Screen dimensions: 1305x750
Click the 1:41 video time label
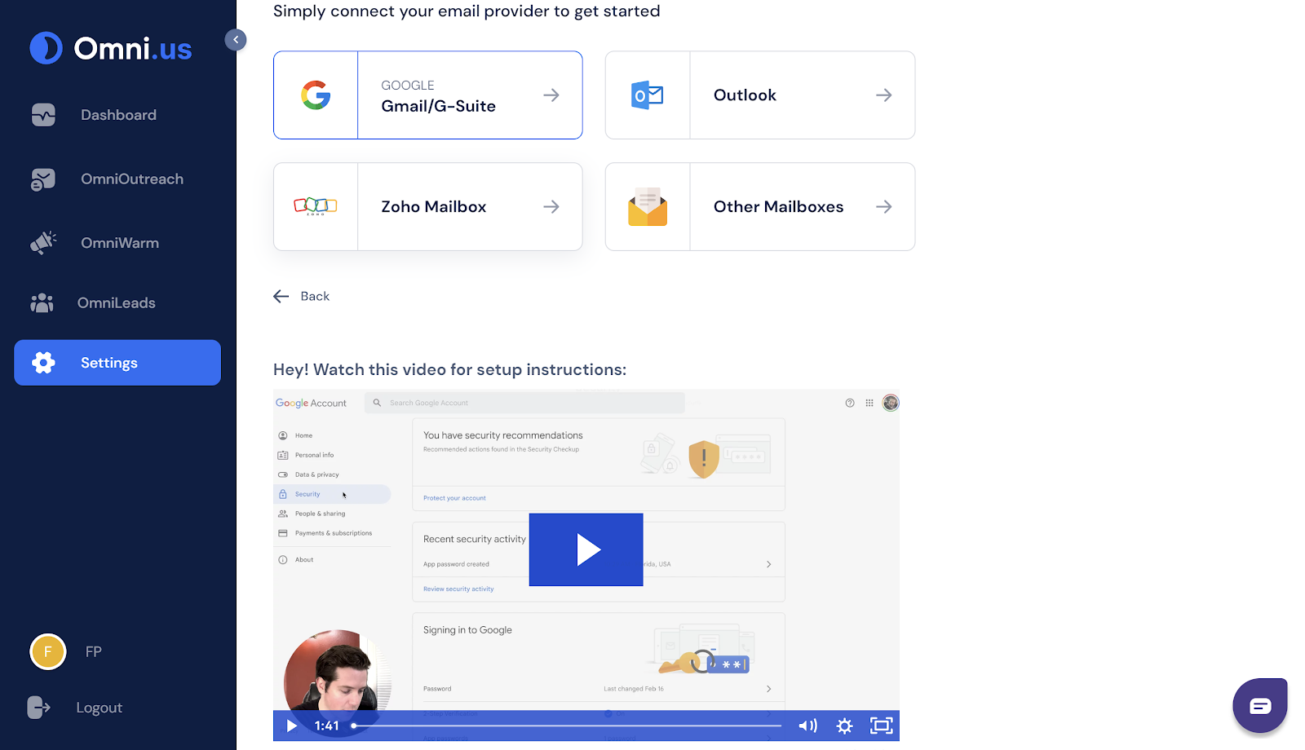[326, 726]
